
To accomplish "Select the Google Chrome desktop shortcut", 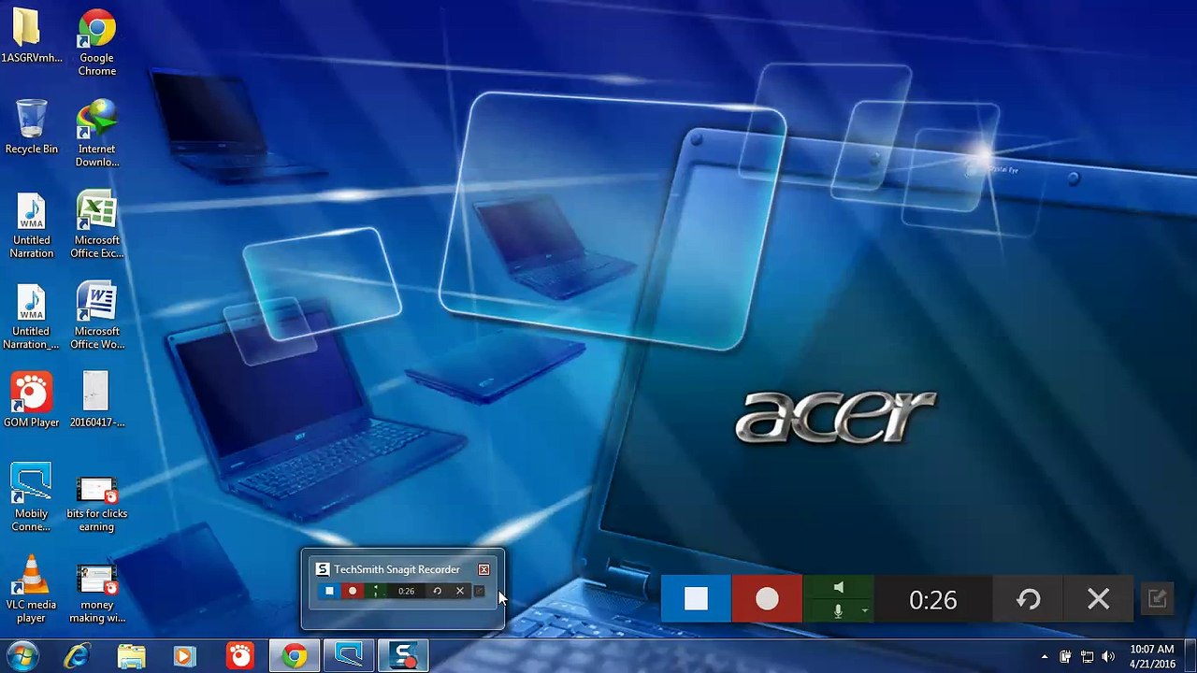I will coord(97,42).
